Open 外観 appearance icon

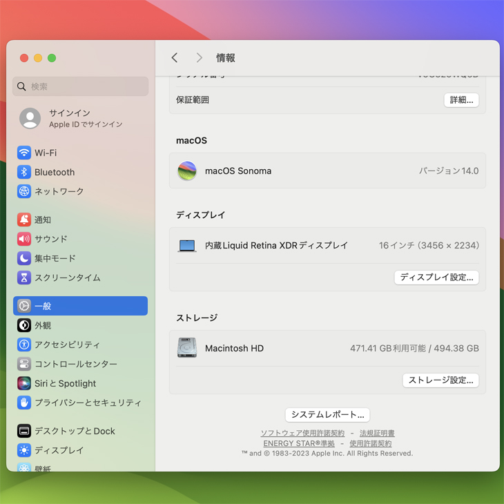(24, 325)
